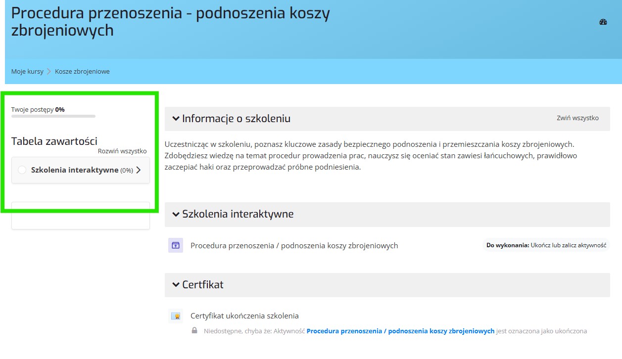Click the Twoje postępy 0% label
This screenshot has height=359, width=622.
pyautogui.click(x=38, y=109)
